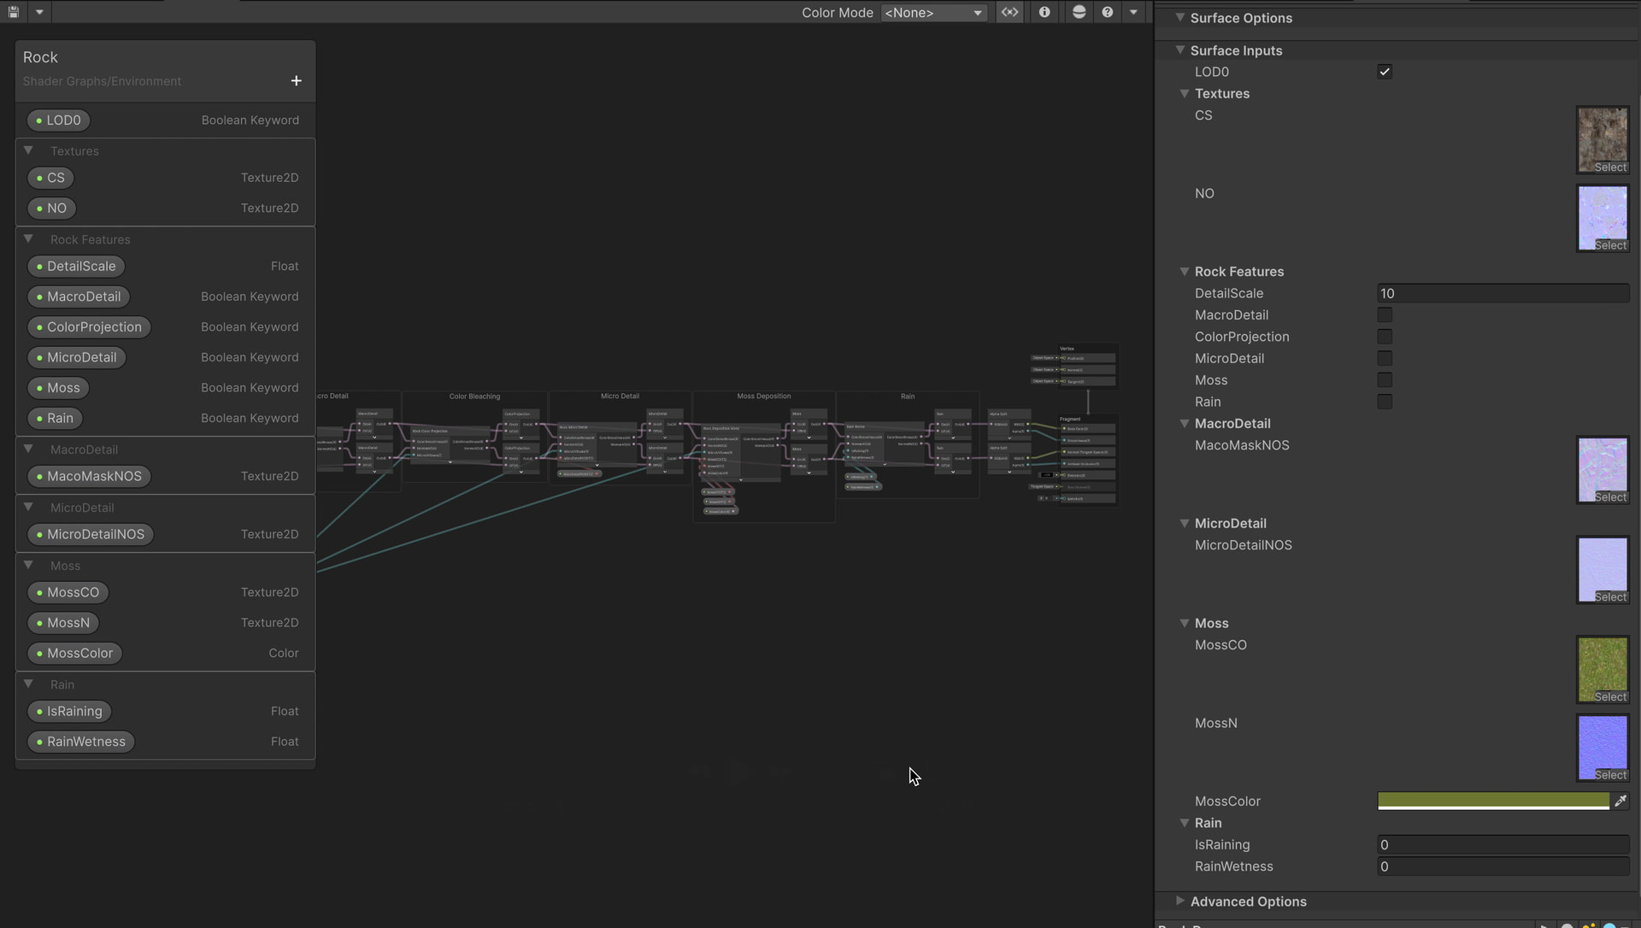Click Select on the CS texture slot

[x=1610, y=167]
